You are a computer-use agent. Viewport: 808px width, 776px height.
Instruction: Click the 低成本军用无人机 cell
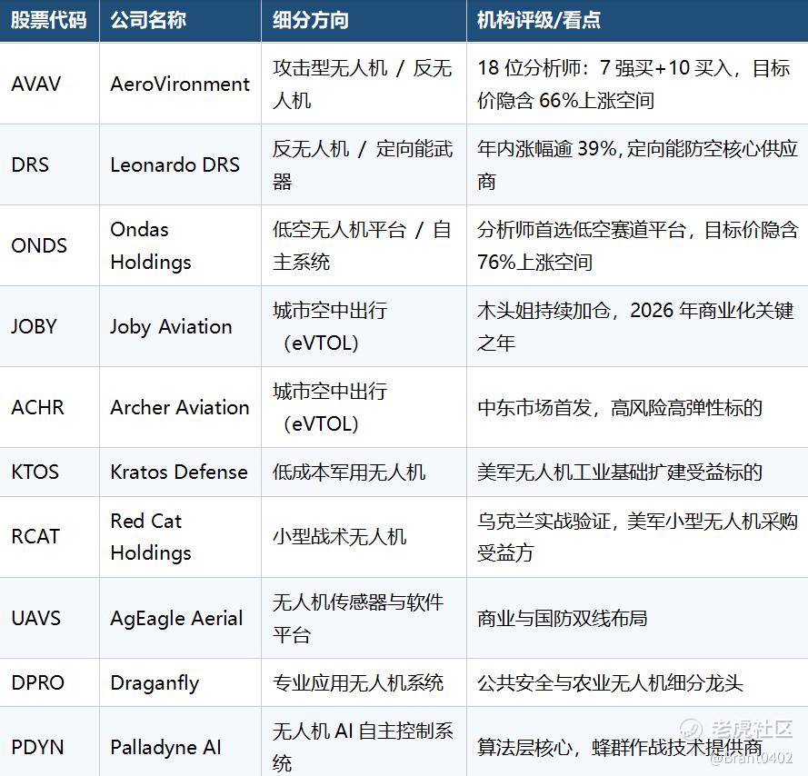(364, 472)
